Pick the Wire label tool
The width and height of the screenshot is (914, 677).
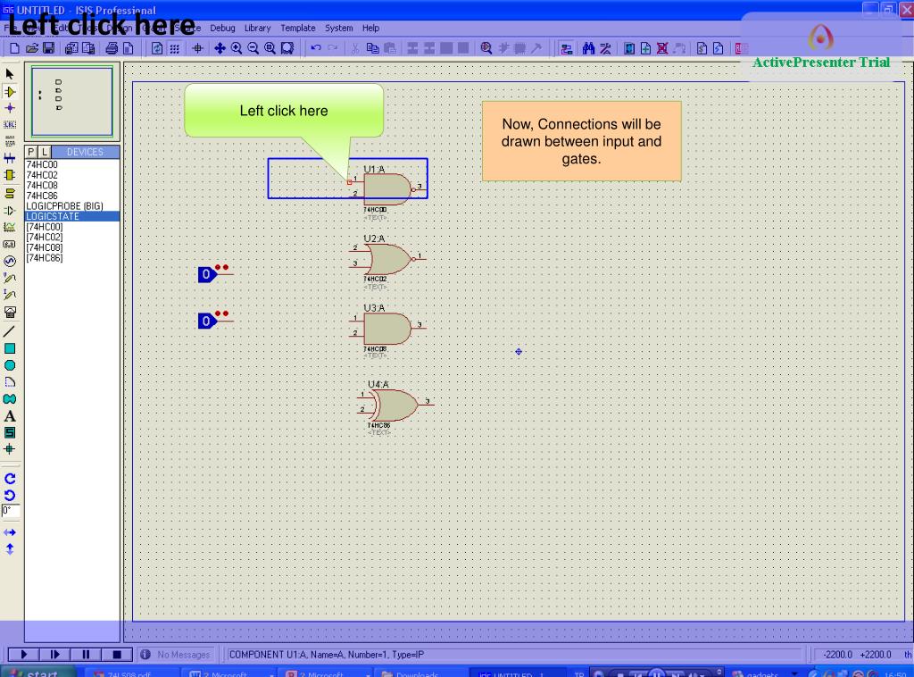9,124
